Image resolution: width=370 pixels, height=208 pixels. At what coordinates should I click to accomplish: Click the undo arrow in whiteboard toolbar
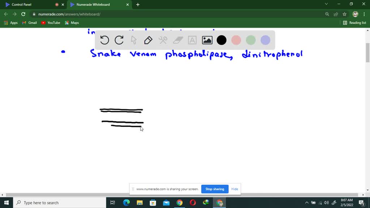coord(104,40)
